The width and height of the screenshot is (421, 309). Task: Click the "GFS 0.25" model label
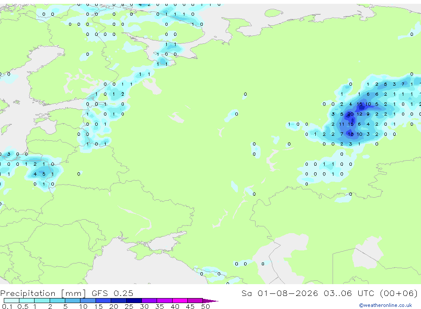tap(112, 293)
